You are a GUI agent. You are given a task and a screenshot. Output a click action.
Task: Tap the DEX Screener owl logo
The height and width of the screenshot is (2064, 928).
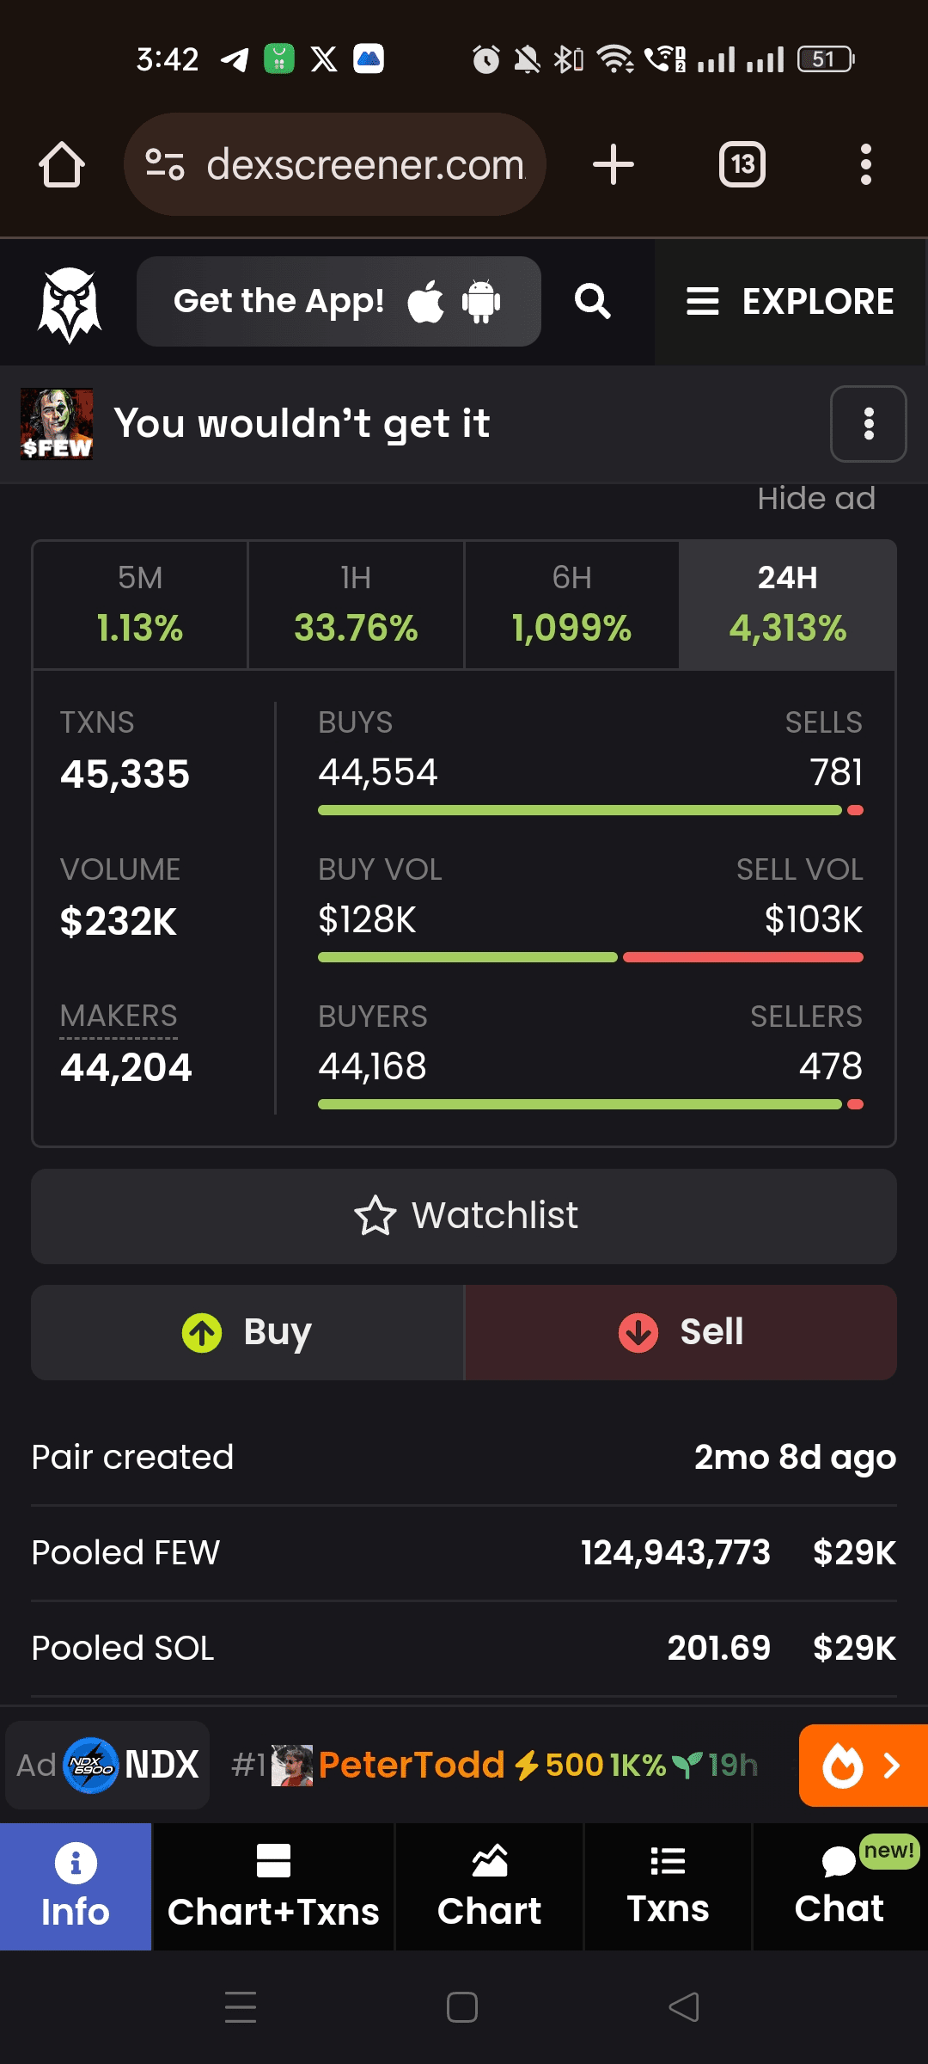coord(70,303)
